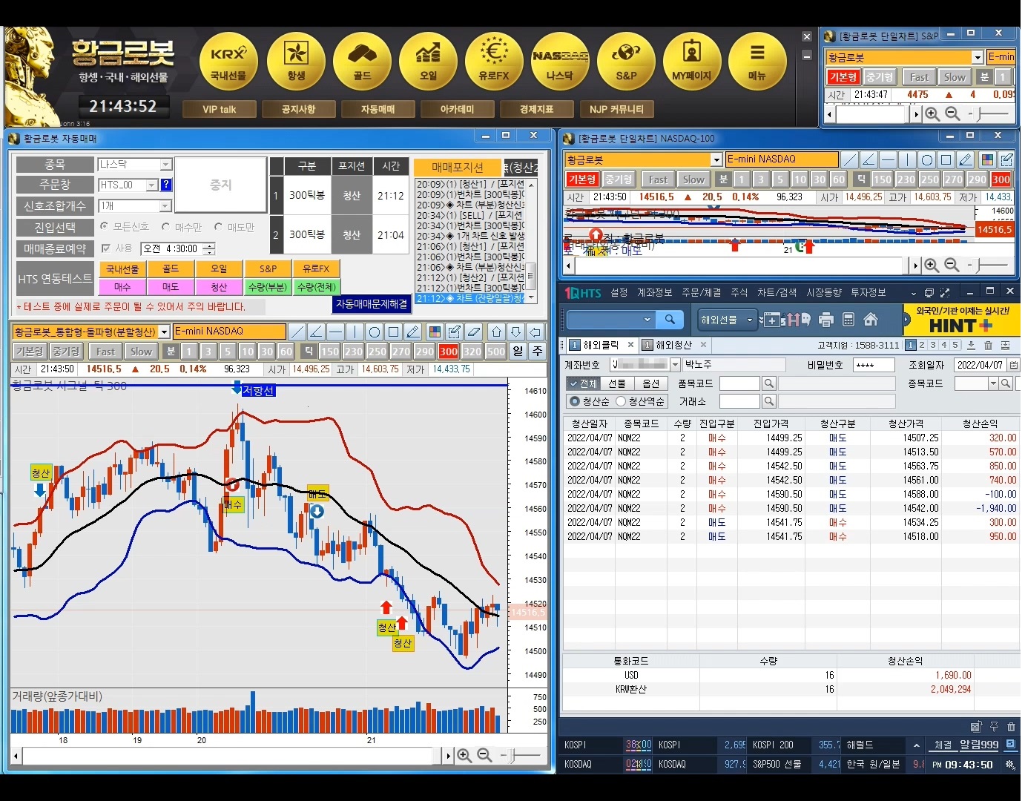Viewport: 1025px width, 801px height.
Task: Open the 신호조합개수 dropdown
Action: (x=165, y=205)
